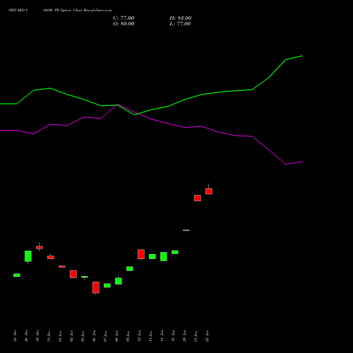Viewport: 353px width, 353px height.
Task: Click the low value L: 77.00
Action: [180, 24]
